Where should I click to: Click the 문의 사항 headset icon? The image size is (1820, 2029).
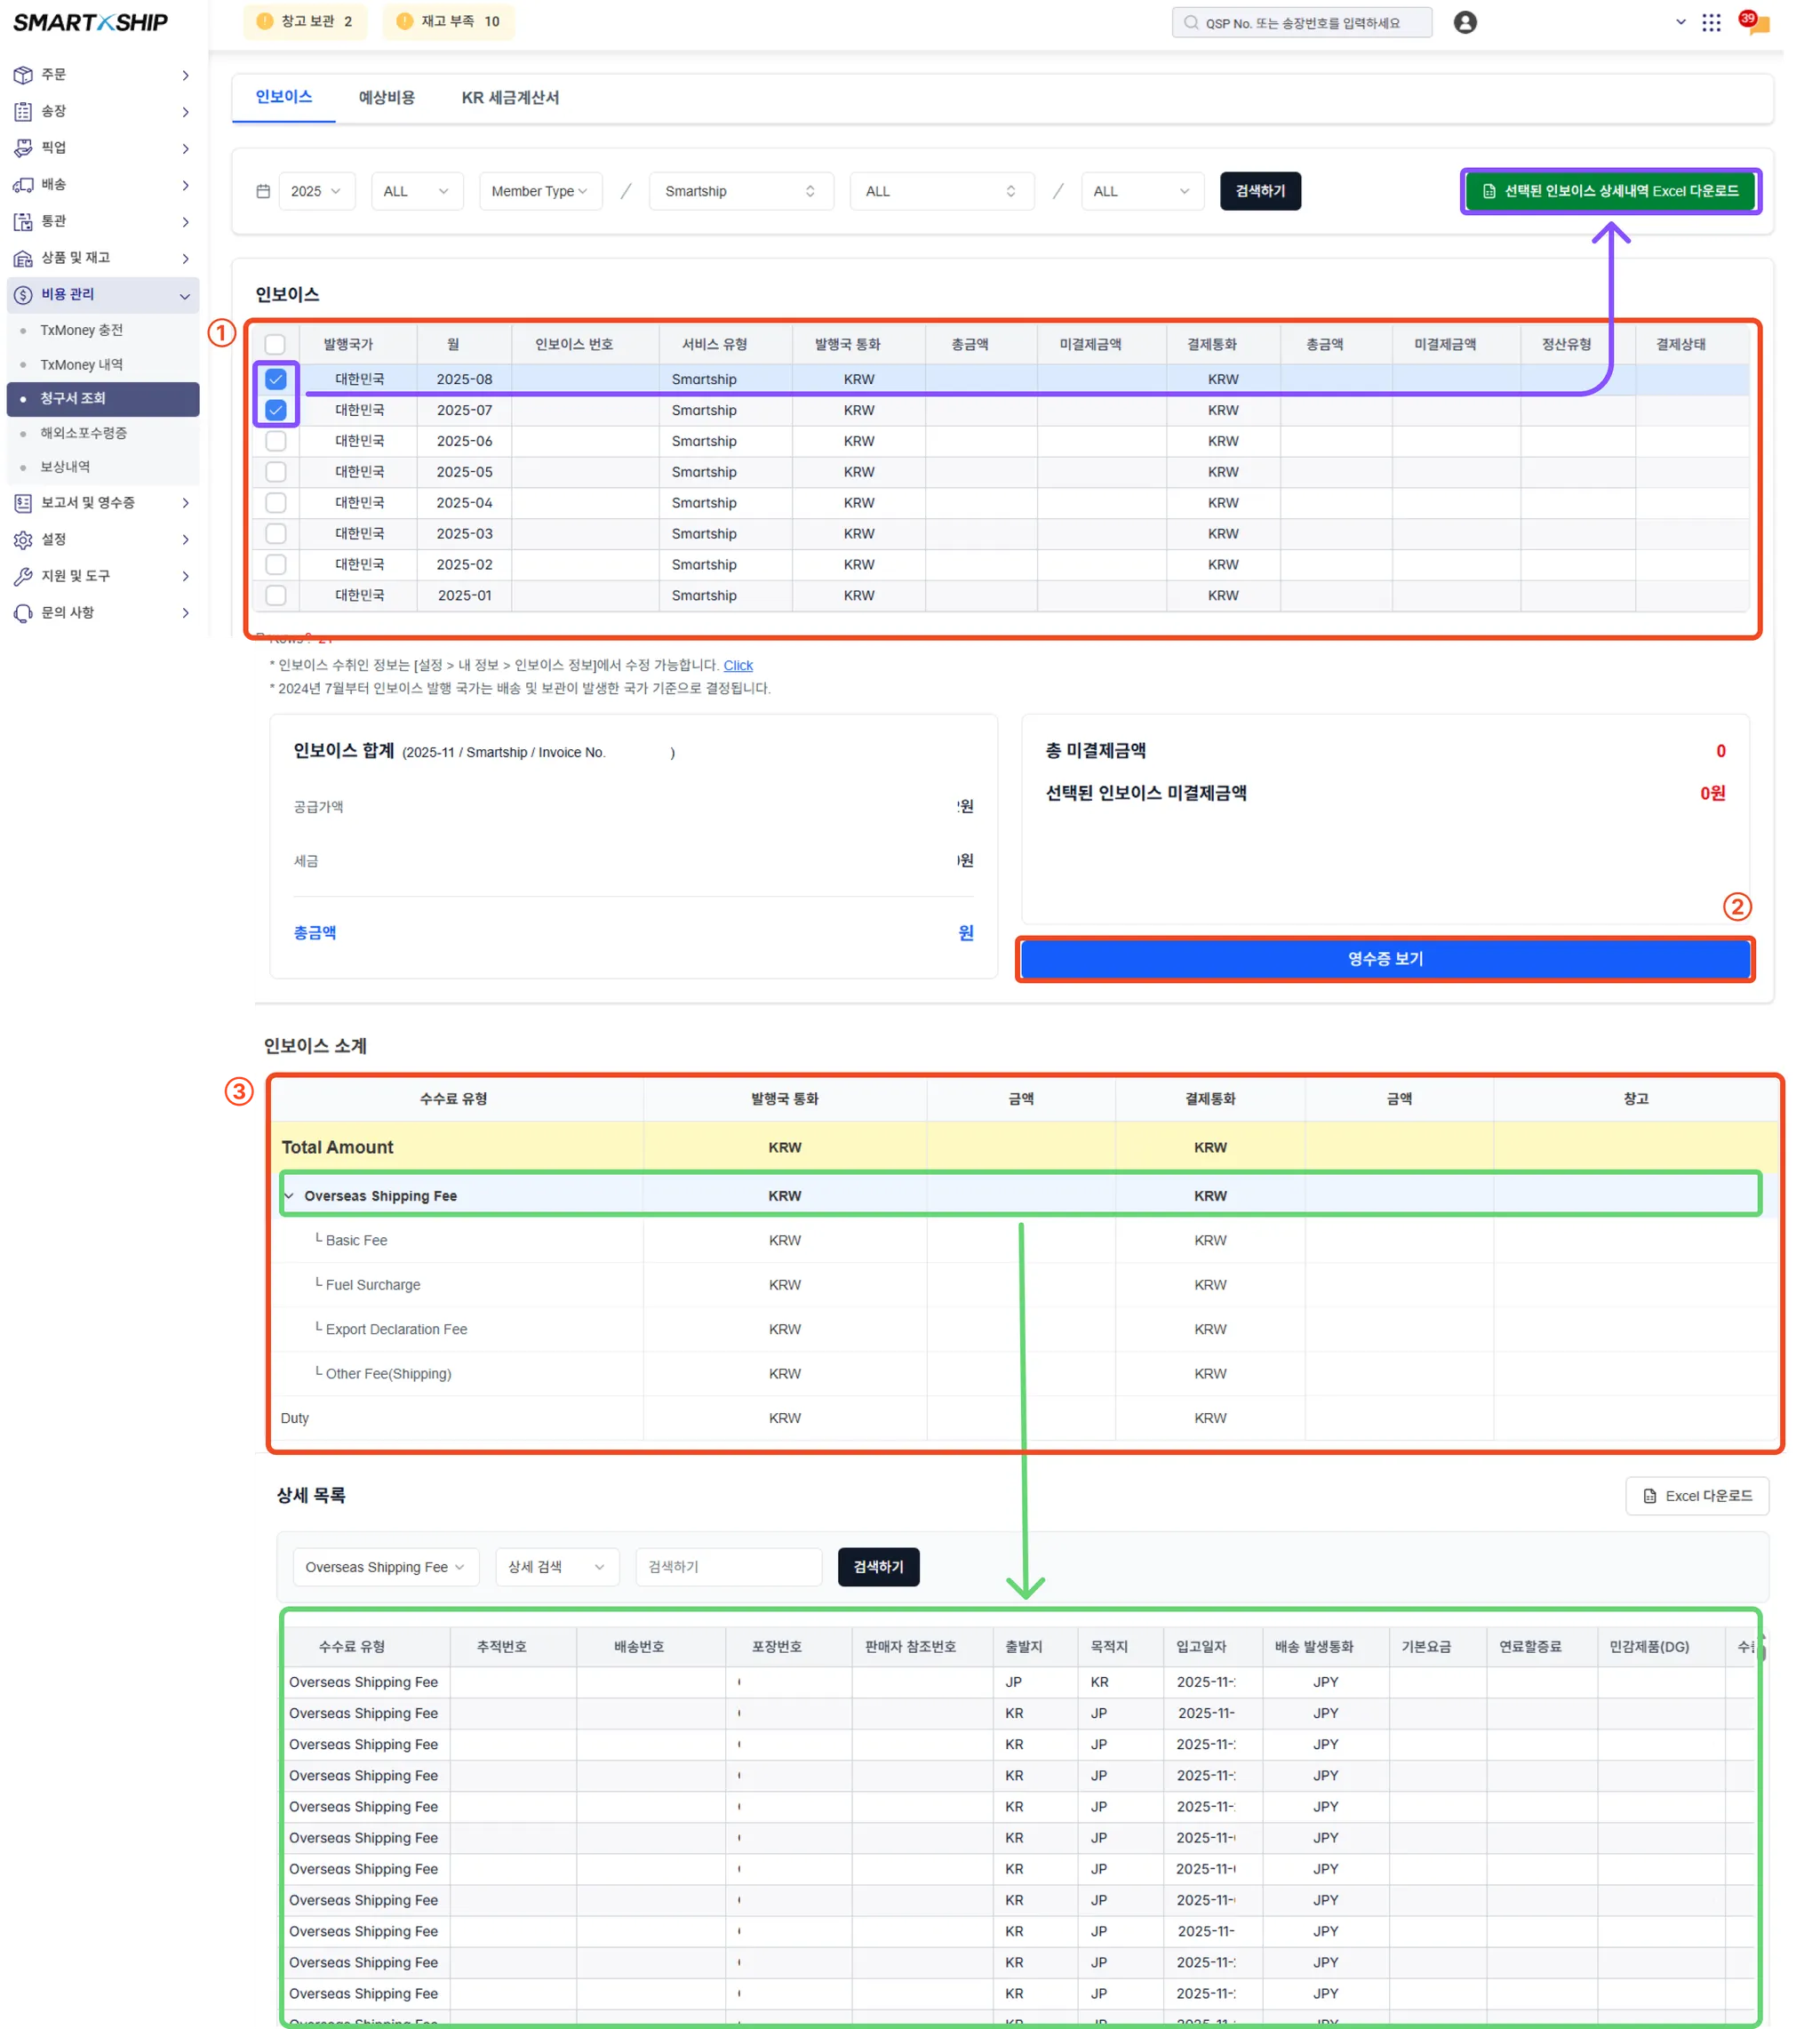(x=23, y=613)
